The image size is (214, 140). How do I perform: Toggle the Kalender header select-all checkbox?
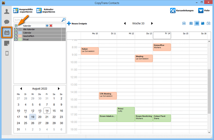pos(16,26)
